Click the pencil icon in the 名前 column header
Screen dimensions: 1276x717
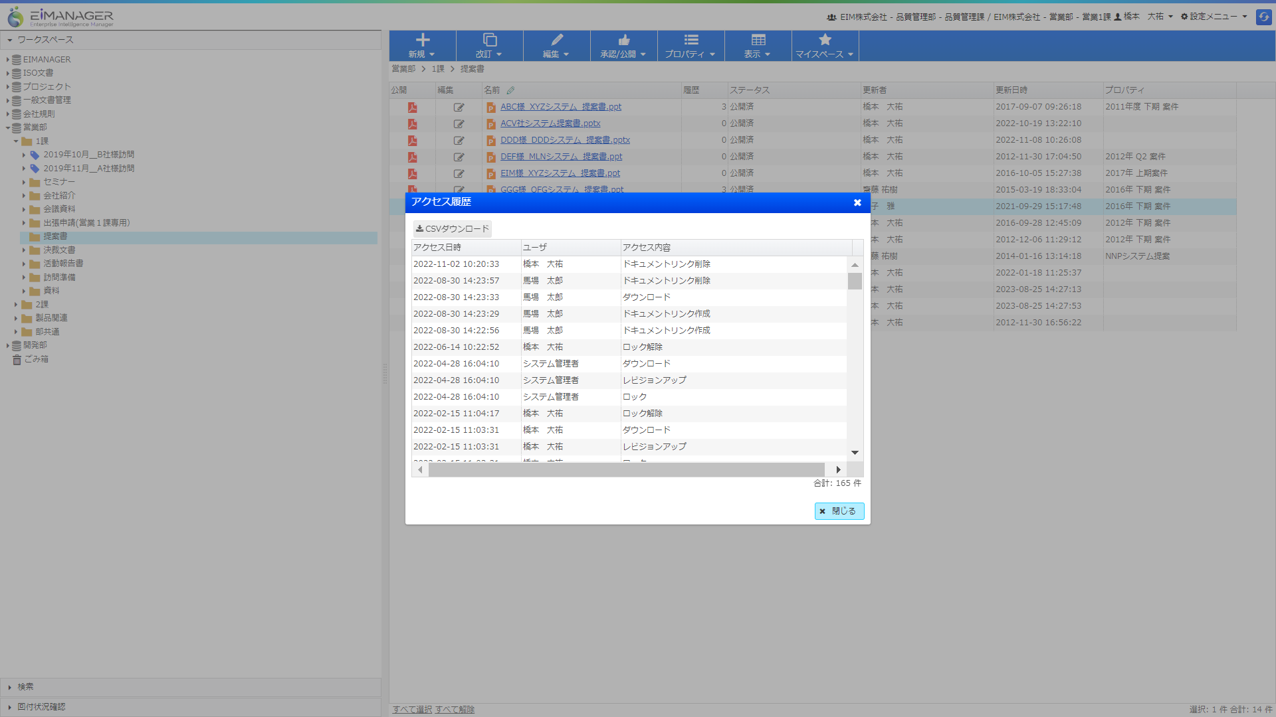pos(510,90)
